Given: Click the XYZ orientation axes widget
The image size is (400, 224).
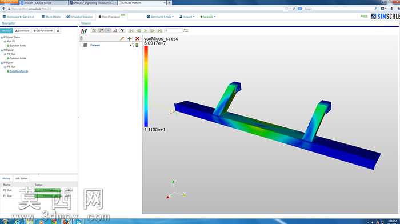Looking at the screenshot, I should coord(176,190).
